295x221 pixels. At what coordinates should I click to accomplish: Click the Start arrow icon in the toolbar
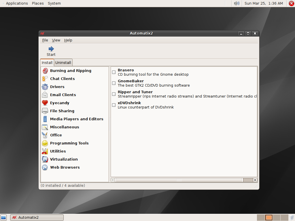point(51,49)
